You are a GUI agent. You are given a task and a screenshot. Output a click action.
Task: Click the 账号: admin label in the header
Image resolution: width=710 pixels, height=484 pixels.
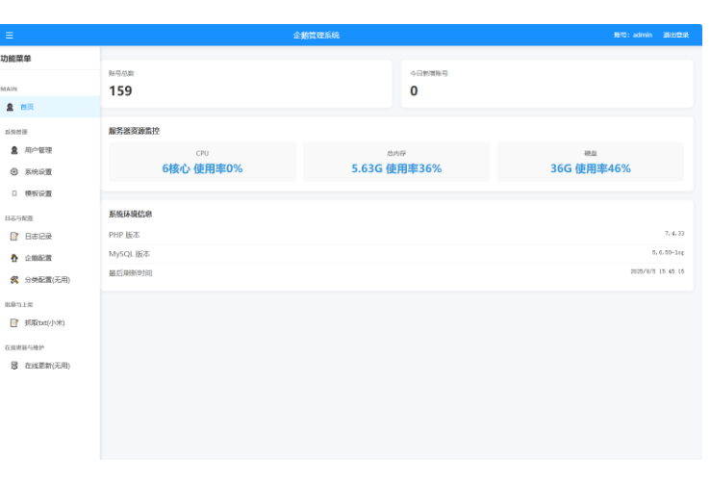pyautogui.click(x=633, y=35)
